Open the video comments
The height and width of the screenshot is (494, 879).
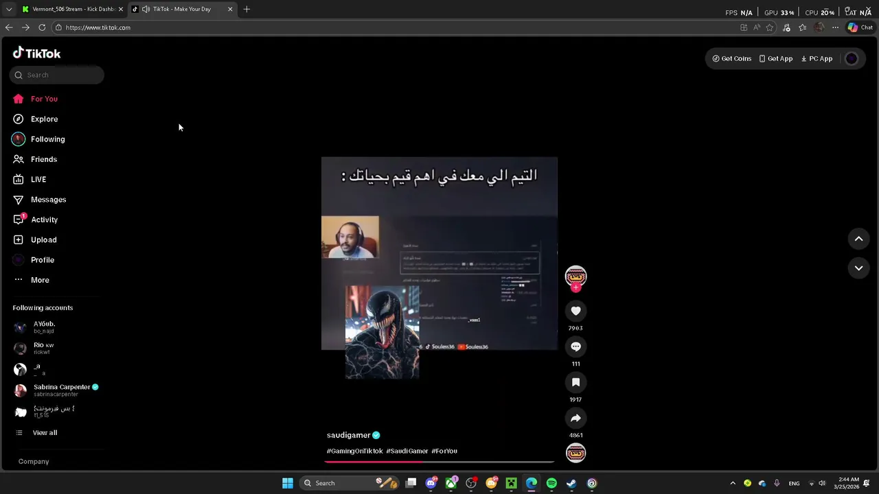pyautogui.click(x=575, y=346)
